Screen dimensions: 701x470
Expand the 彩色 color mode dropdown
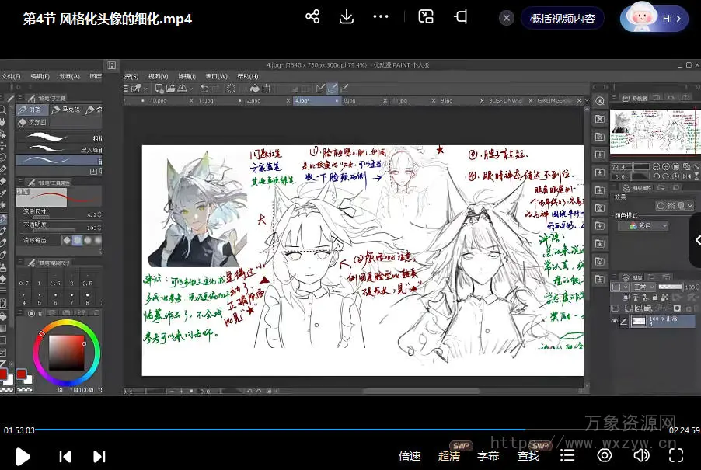pos(643,225)
